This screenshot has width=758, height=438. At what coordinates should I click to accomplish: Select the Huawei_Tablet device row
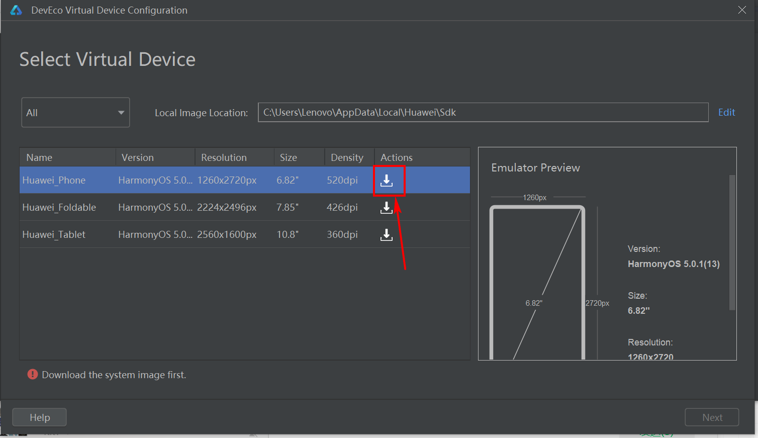(x=54, y=234)
